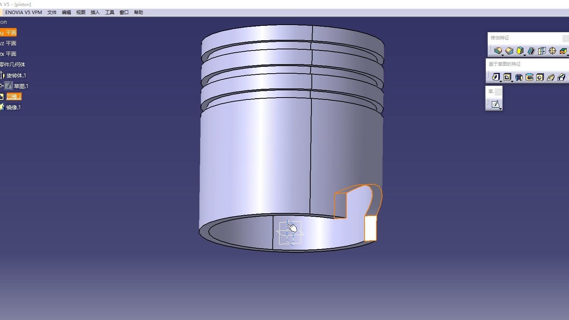The width and height of the screenshot is (569, 320).
Task: Select the Thickness tool
Action: (x=542, y=50)
